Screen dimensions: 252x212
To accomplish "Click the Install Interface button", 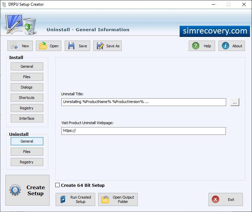I will click(x=27, y=118).
